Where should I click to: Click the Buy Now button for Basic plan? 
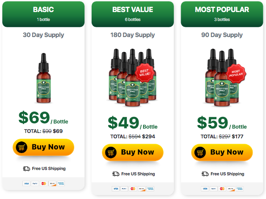point(43,147)
